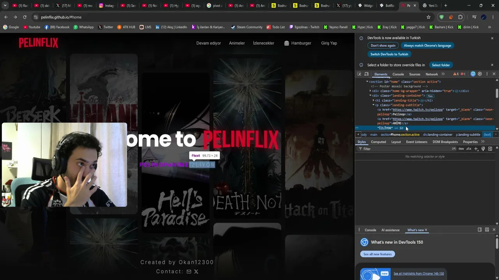Dismiss the Turkish language notification
The image size is (499, 280).
pos(492,38)
